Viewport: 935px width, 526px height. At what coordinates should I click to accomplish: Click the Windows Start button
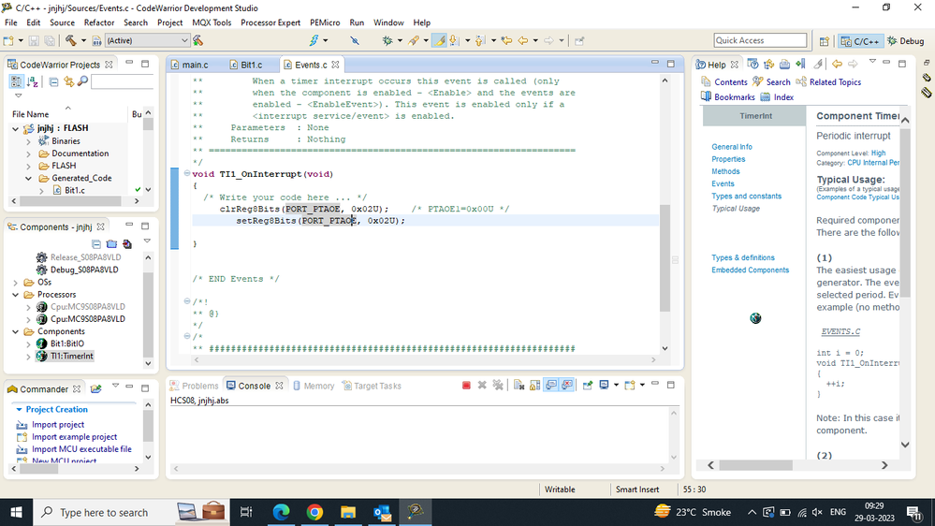[x=16, y=512]
